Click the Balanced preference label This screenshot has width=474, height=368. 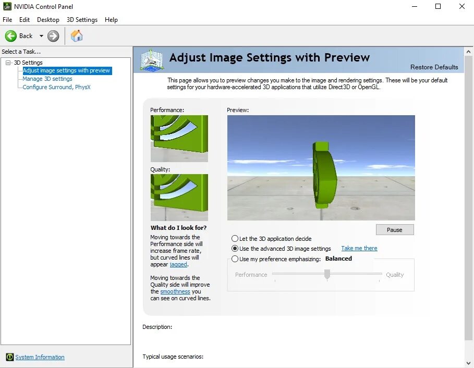coord(338,259)
